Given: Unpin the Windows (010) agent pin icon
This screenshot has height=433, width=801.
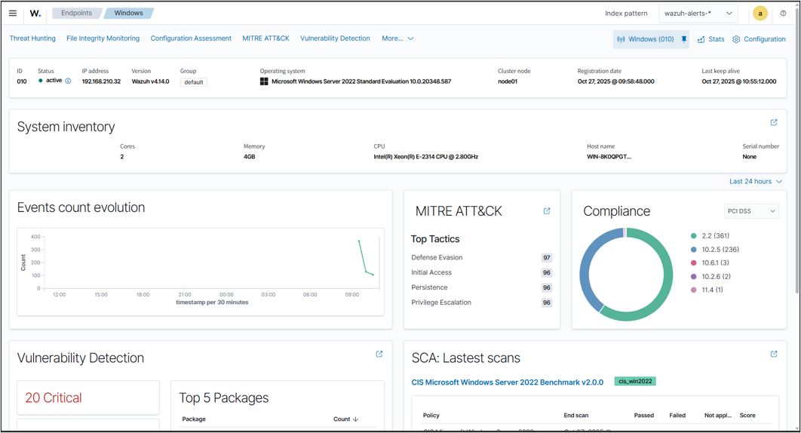Looking at the screenshot, I should (684, 39).
